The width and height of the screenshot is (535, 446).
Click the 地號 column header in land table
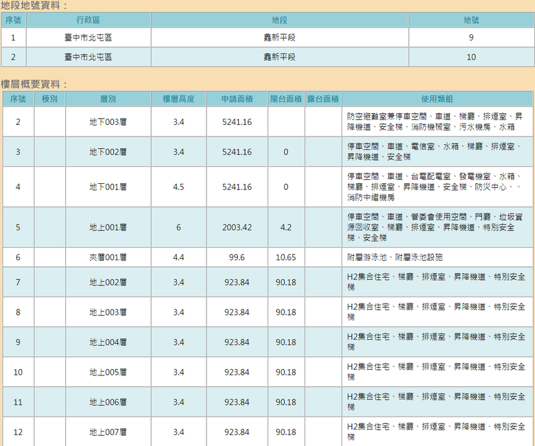[x=471, y=20]
